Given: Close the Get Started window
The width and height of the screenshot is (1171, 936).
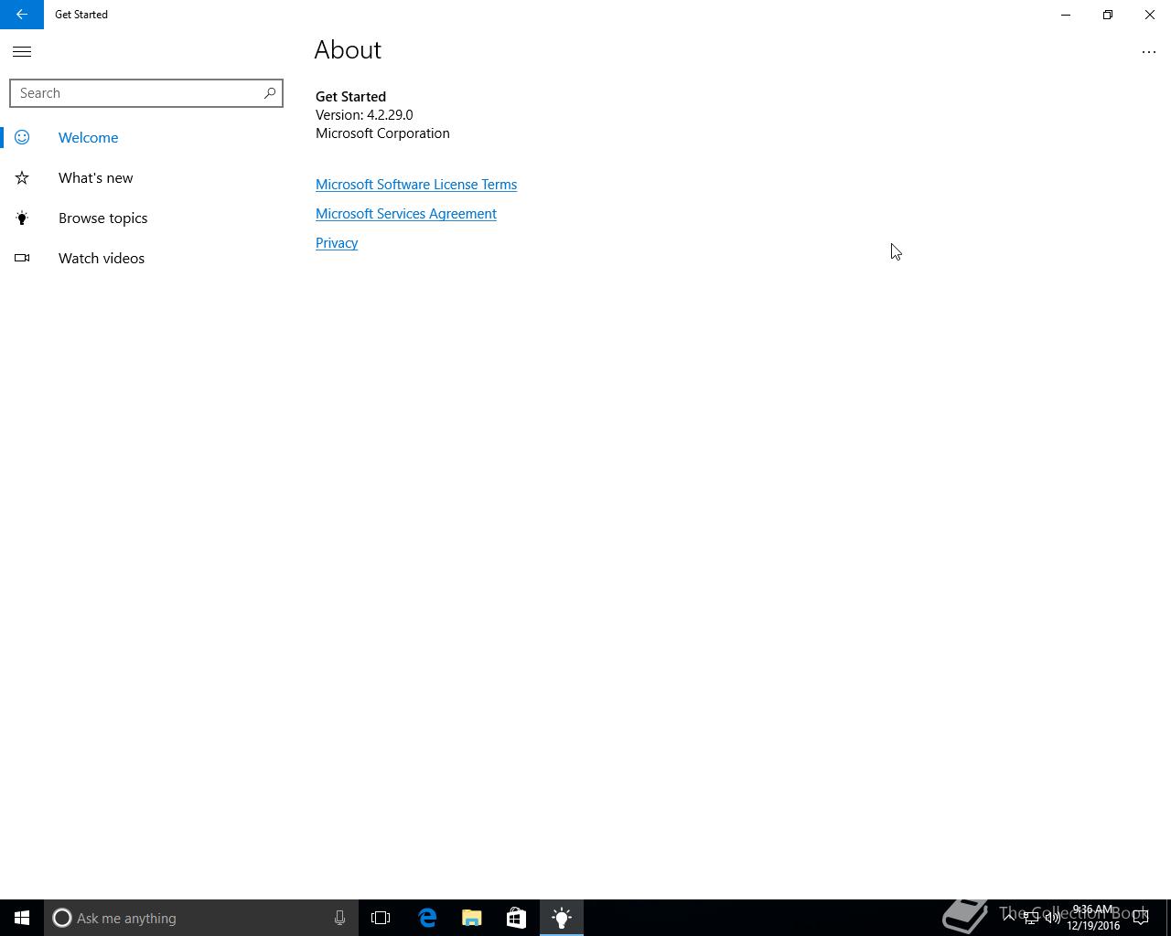Looking at the screenshot, I should [1150, 15].
